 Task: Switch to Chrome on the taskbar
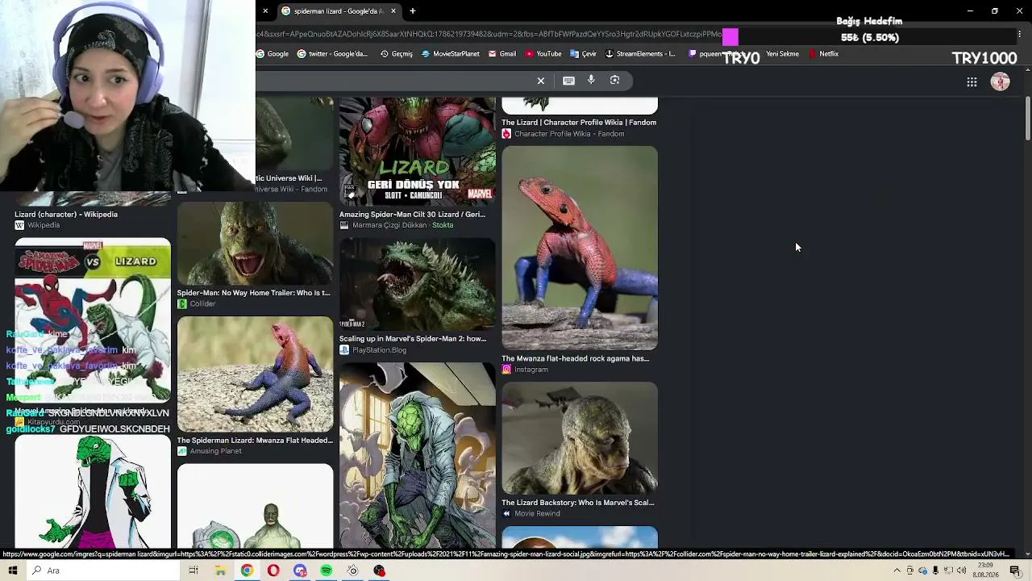pos(247,571)
